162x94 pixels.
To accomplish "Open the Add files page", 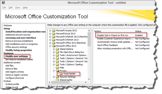I will point(9,66).
